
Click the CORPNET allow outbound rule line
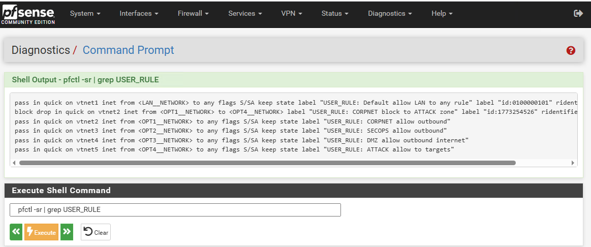(233, 121)
